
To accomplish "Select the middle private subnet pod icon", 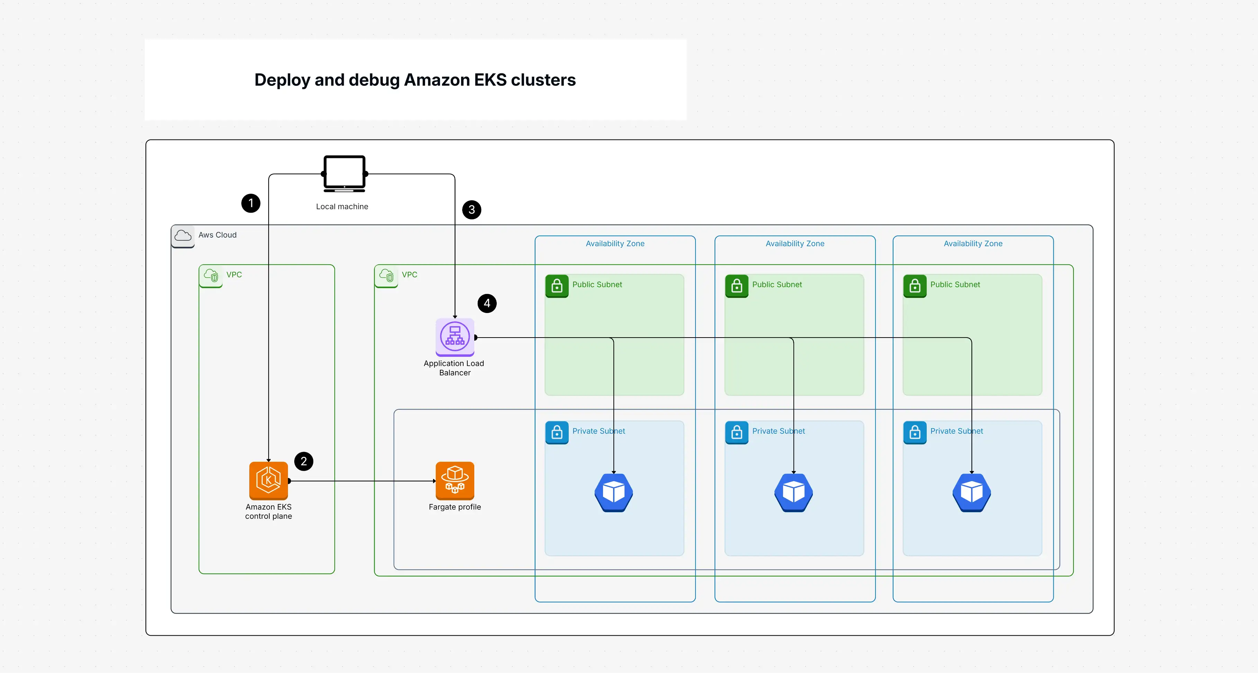I will click(793, 492).
